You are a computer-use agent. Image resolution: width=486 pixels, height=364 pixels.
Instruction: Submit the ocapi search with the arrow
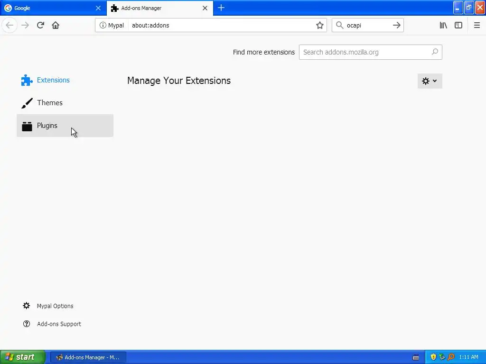point(396,26)
